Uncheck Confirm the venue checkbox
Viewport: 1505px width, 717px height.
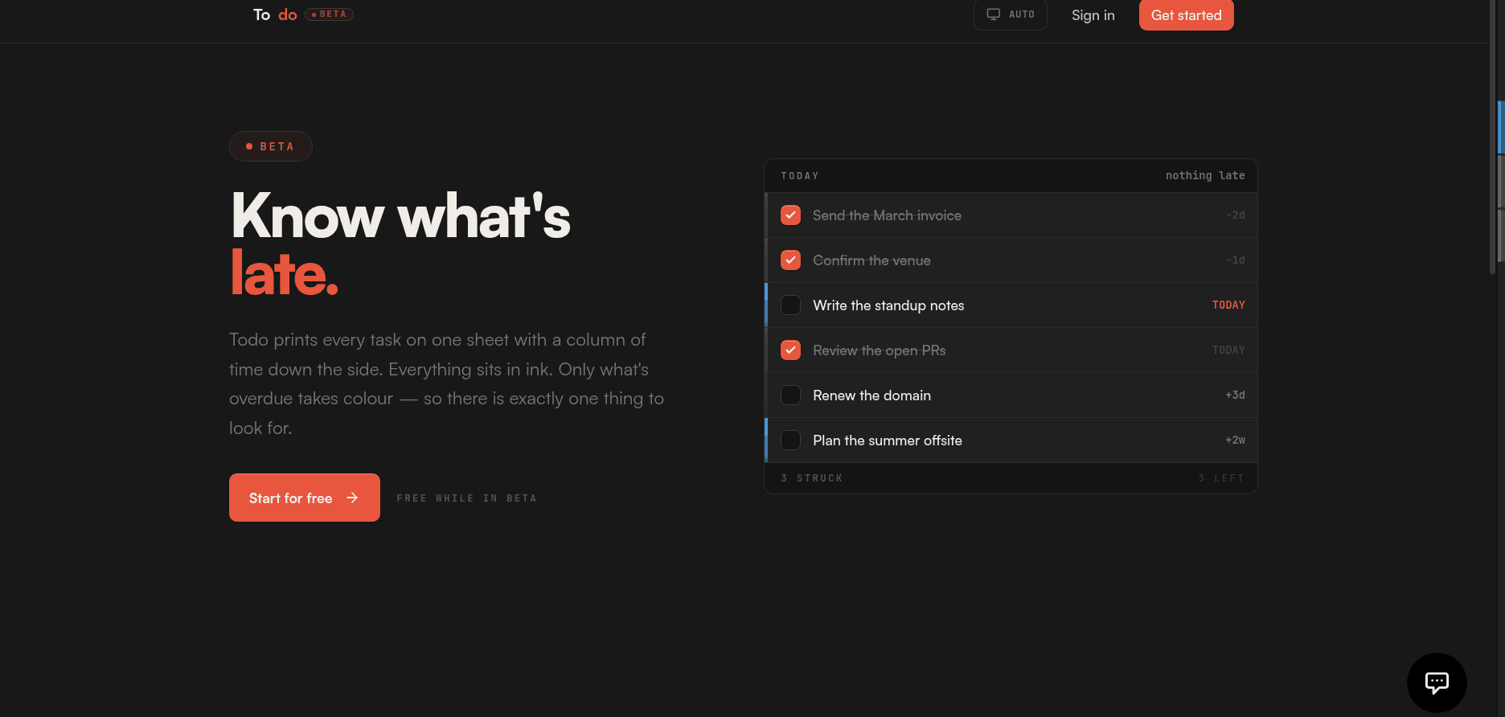(x=791, y=260)
